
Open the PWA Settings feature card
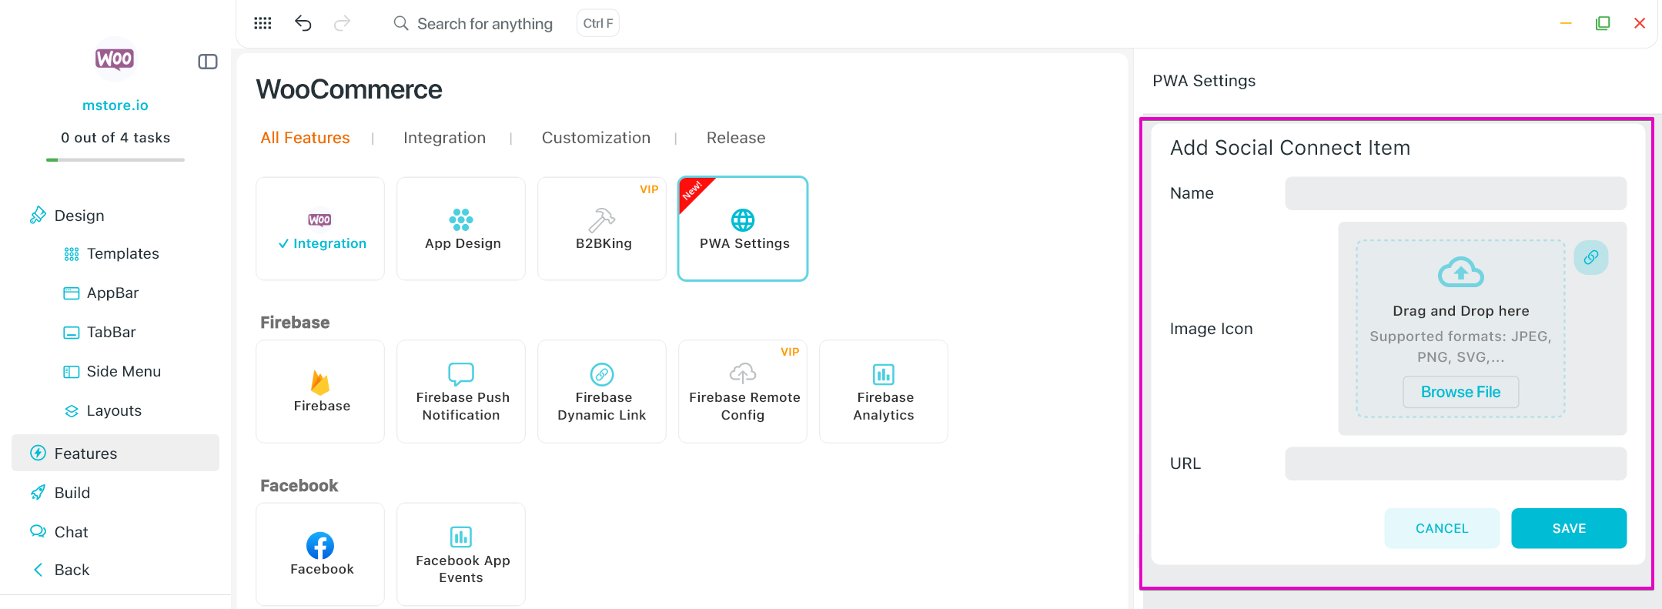pos(742,229)
